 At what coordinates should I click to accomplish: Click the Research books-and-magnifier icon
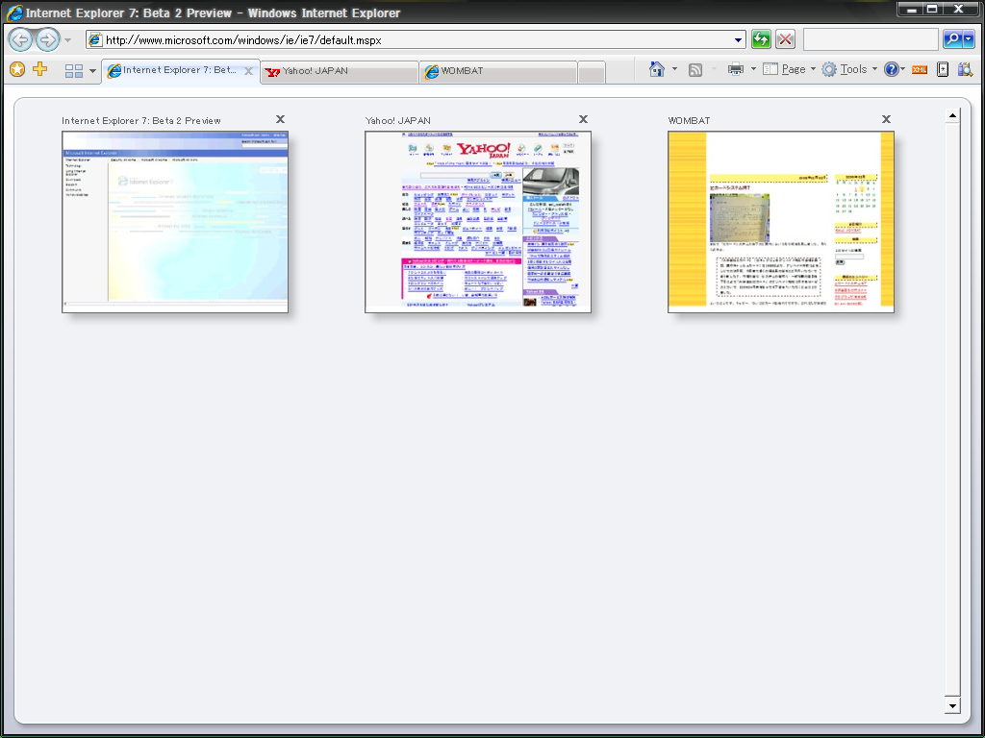[965, 69]
